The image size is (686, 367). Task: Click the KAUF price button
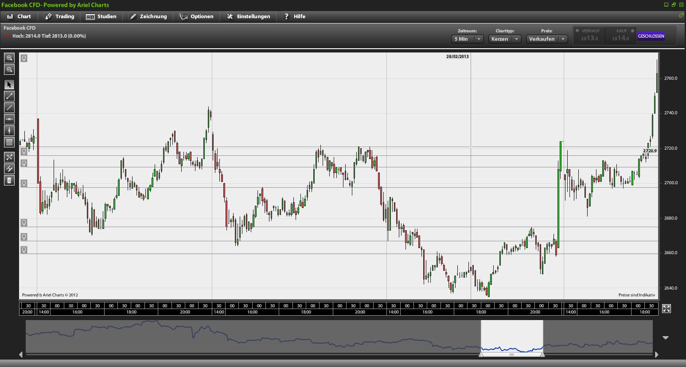tap(620, 36)
